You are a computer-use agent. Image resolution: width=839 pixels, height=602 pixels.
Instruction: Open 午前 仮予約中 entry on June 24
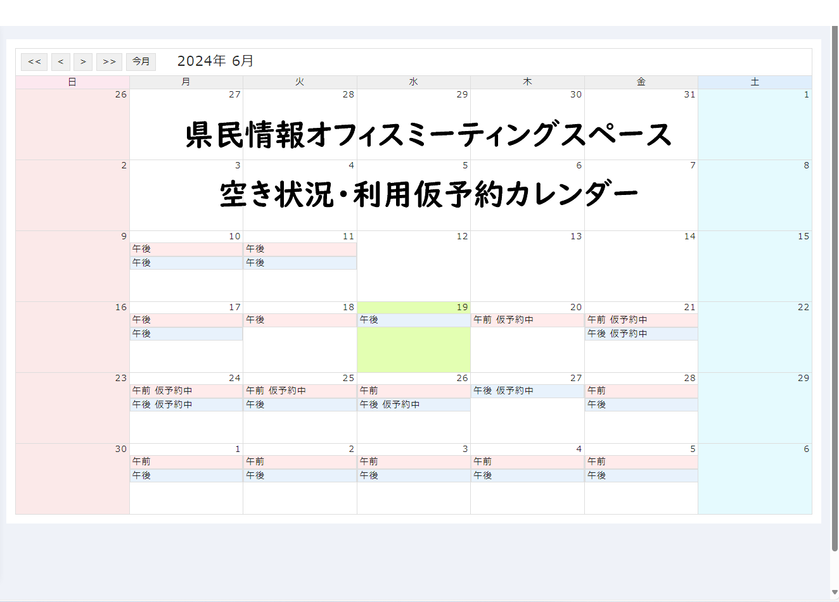(186, 391)
